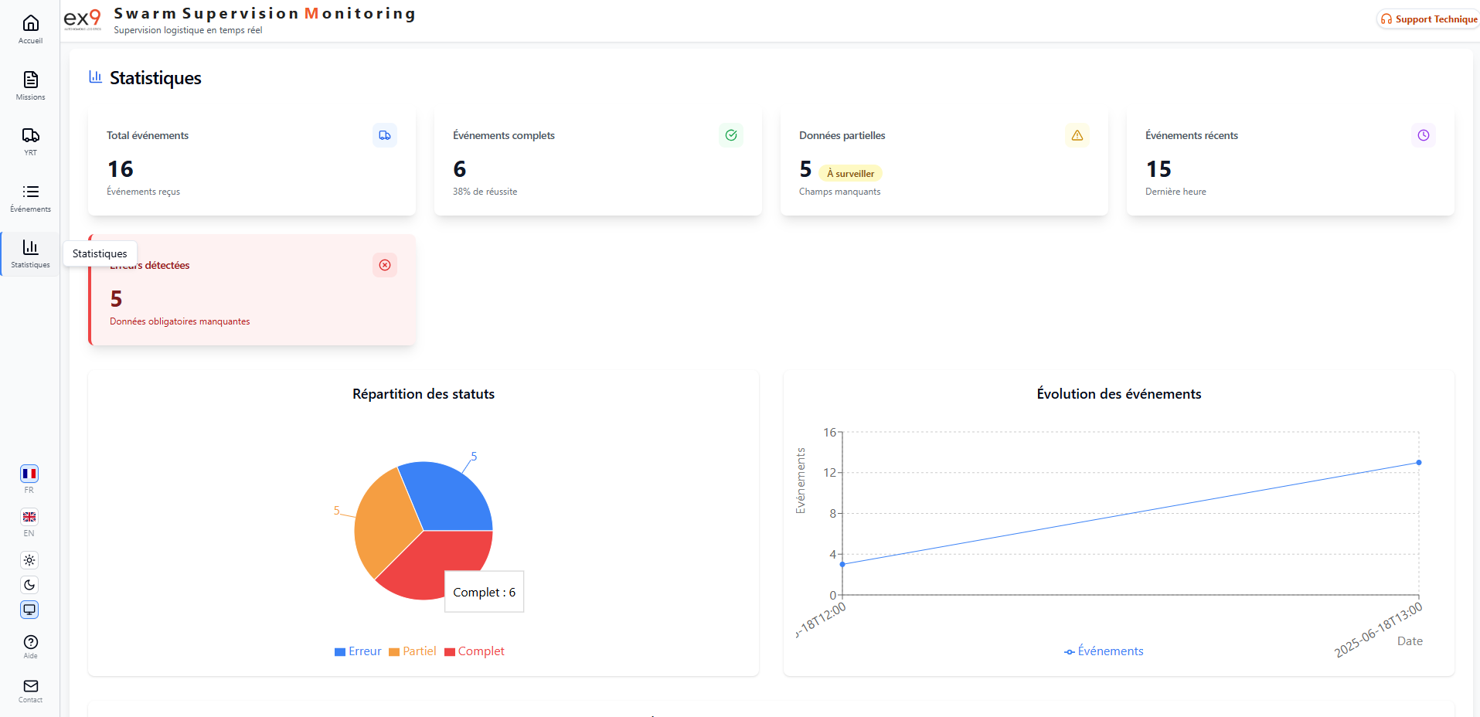Switch language to English flag

29,517
